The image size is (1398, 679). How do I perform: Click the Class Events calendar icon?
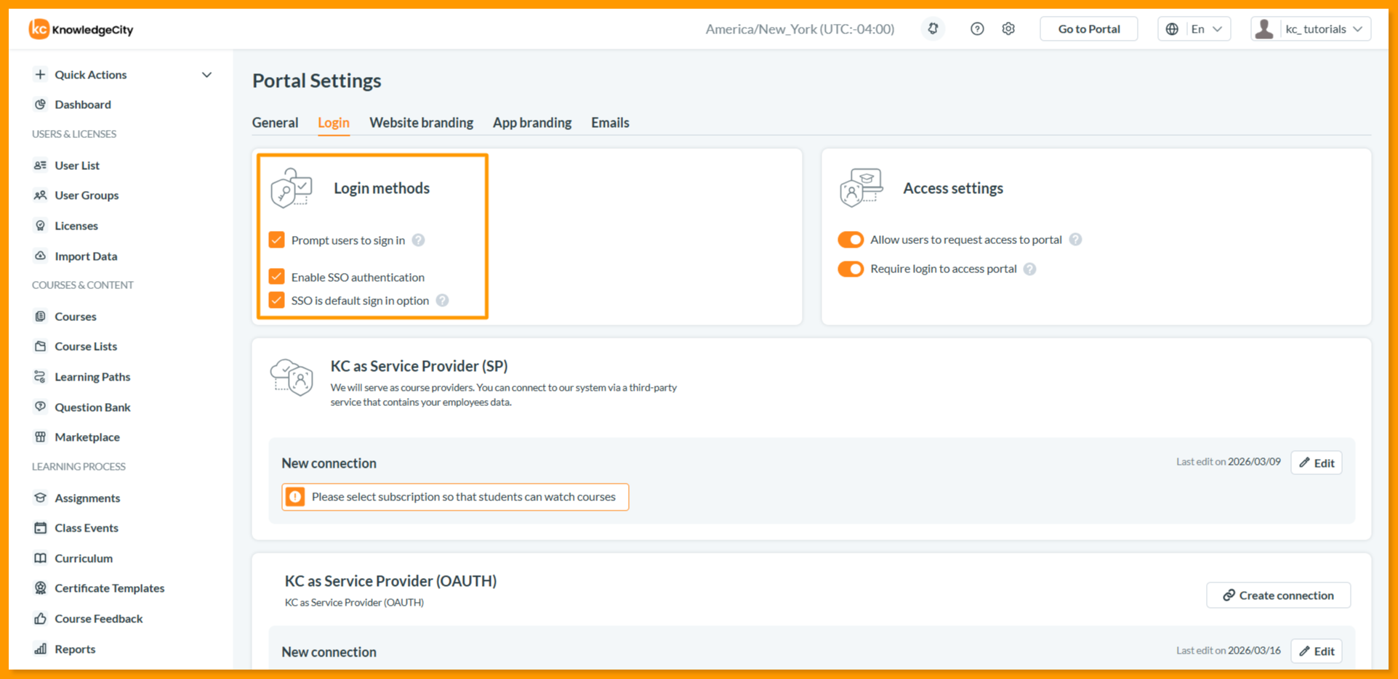(41, 528)
